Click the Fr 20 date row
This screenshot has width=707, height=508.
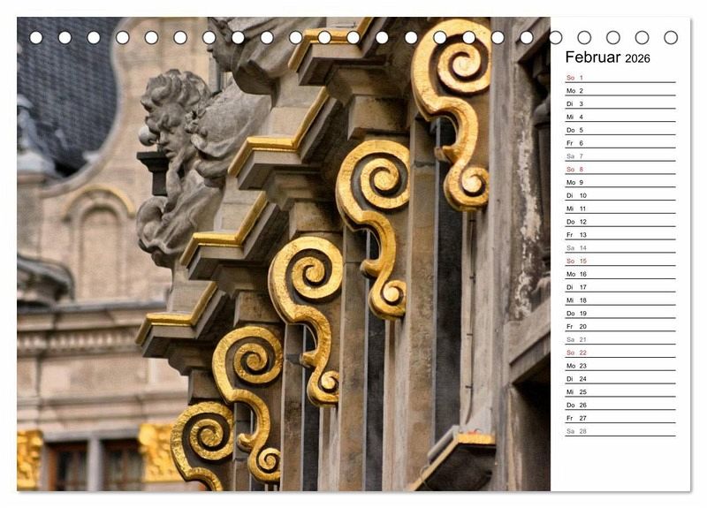620,327
